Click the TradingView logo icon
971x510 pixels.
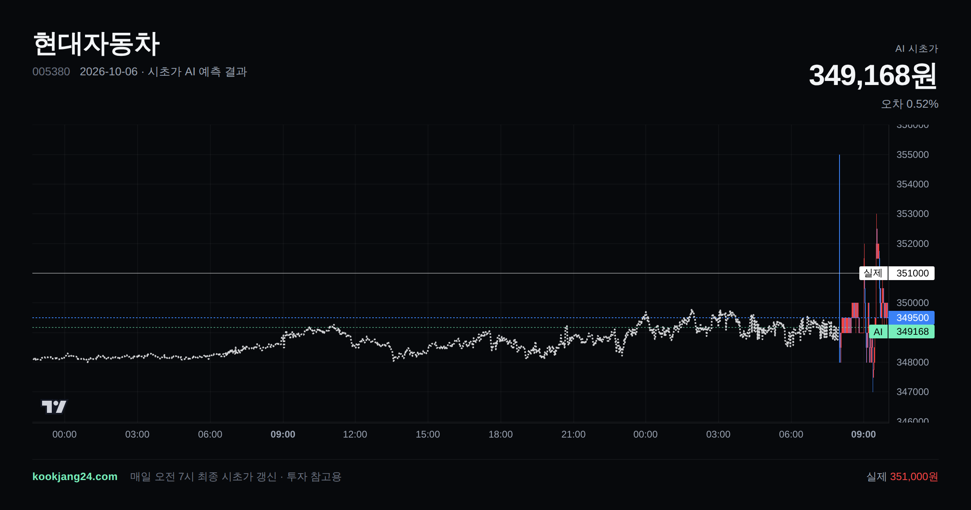click(x=54, y=406)
